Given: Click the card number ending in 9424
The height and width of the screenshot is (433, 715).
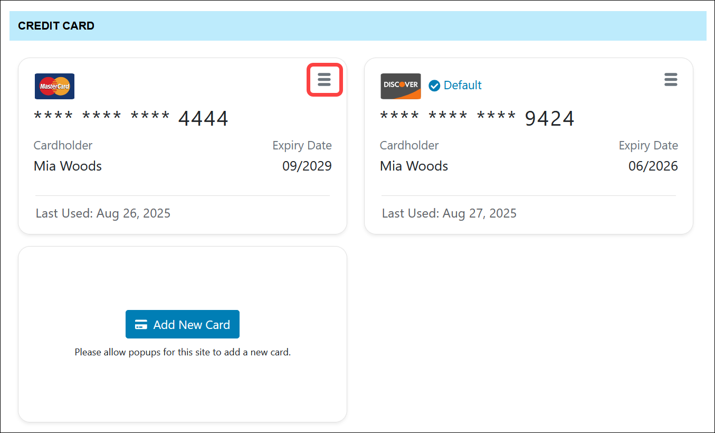Looking at the screenshot, I should pos(477,118).
